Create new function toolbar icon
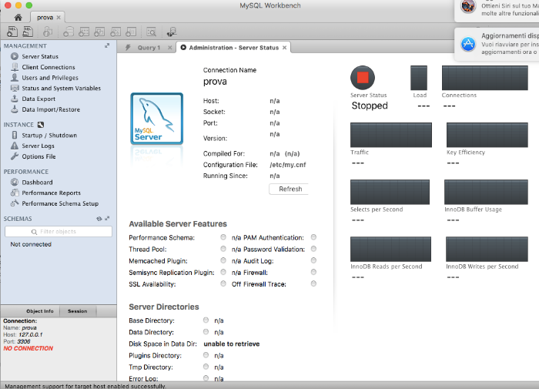 pyautogui.click(x=131, y=32)
